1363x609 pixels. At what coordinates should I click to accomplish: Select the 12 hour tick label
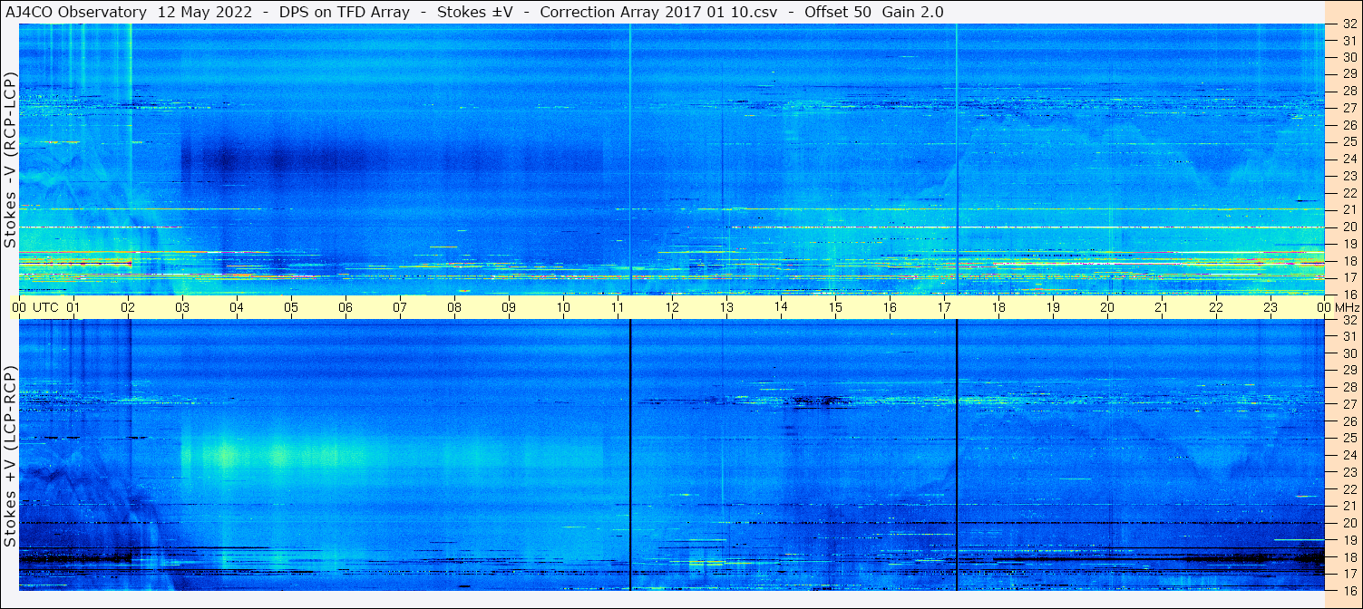pos(672,307)
